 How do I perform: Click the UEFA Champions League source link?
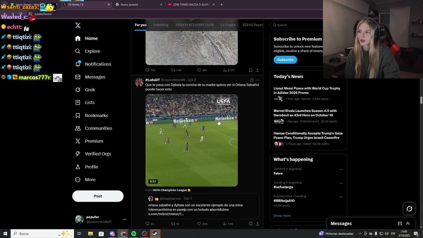172,190
